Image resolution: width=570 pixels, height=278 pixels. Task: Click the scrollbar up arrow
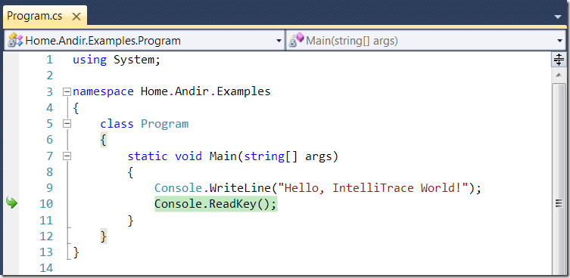[558, 74]
